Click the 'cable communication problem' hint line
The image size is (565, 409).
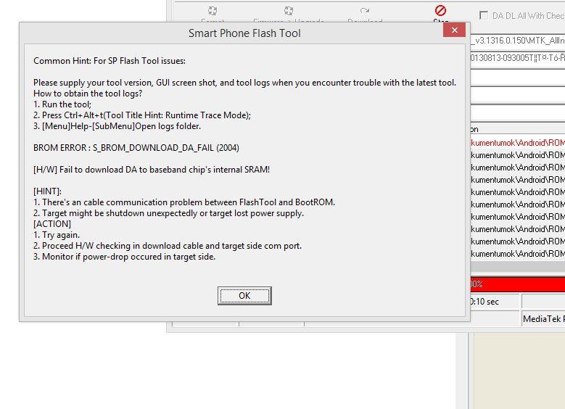coord(184,202)
